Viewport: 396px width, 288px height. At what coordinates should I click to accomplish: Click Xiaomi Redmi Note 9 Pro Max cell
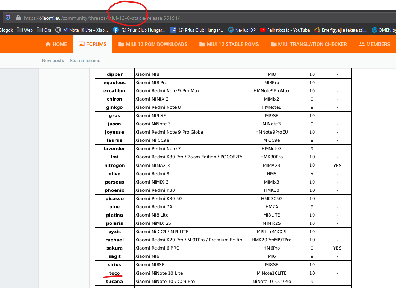188,91
